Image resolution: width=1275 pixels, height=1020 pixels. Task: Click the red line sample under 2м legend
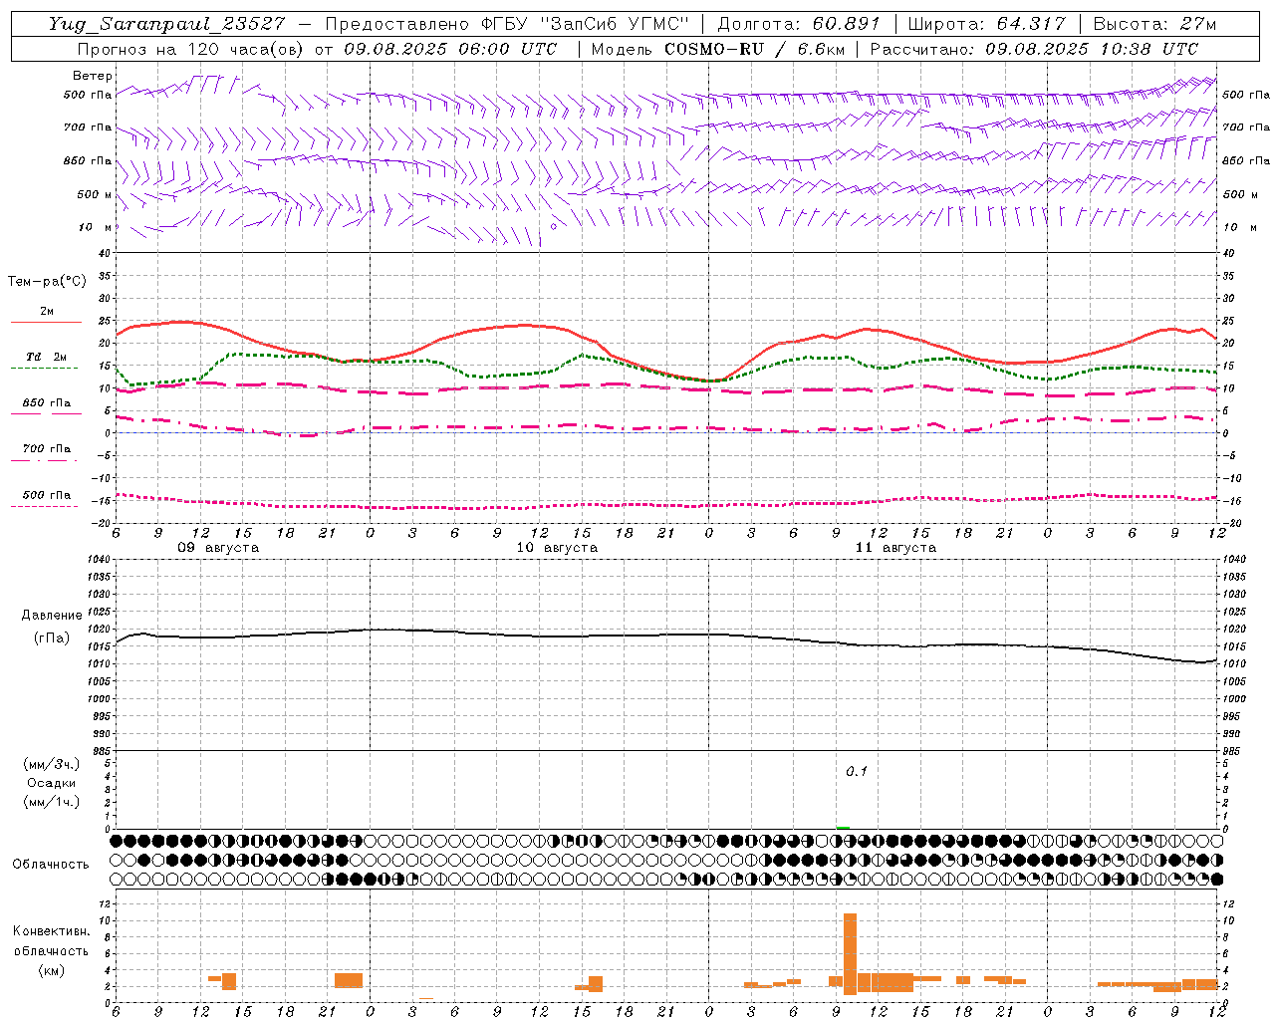(46, 323)
